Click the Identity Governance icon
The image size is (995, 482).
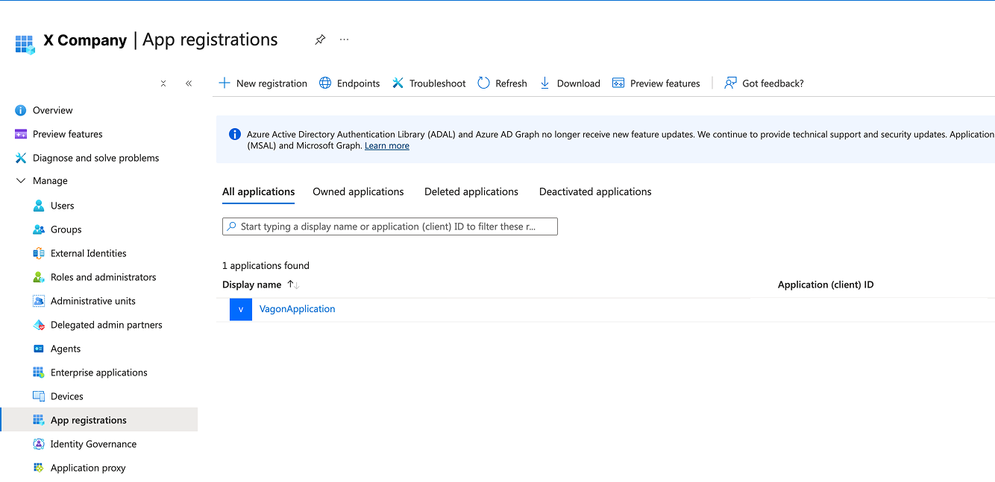tap(39, 444)
